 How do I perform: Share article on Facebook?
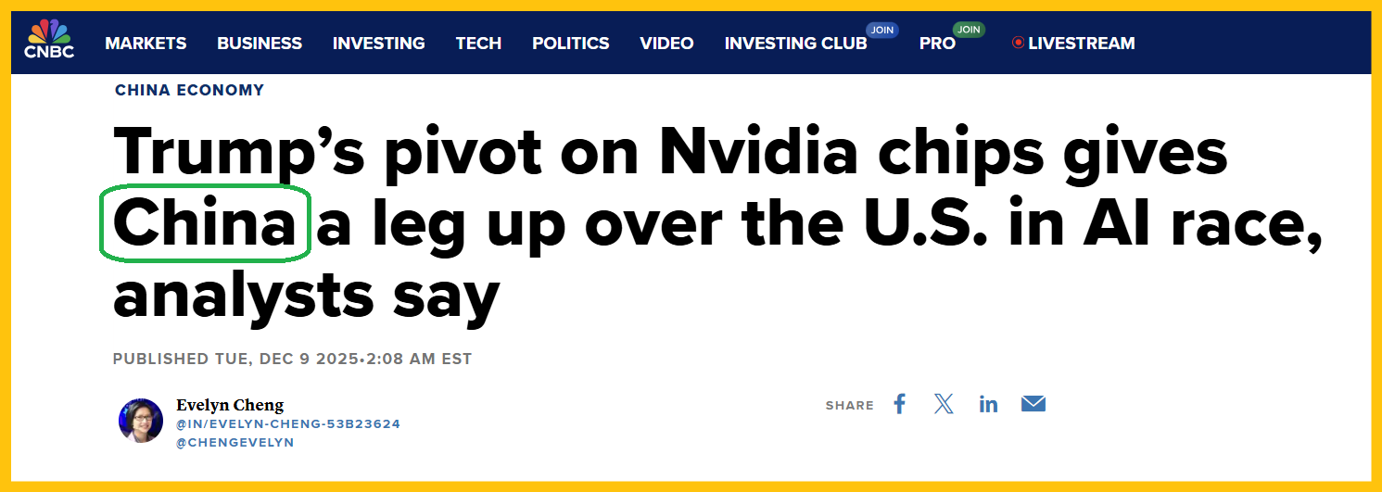(x=899, y=404)
